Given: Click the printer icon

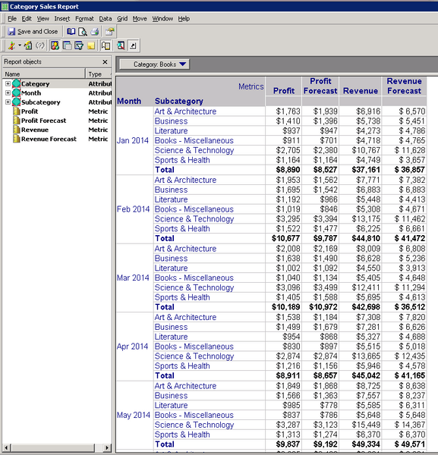Looking at the screenshot, I should pos(95,31).
